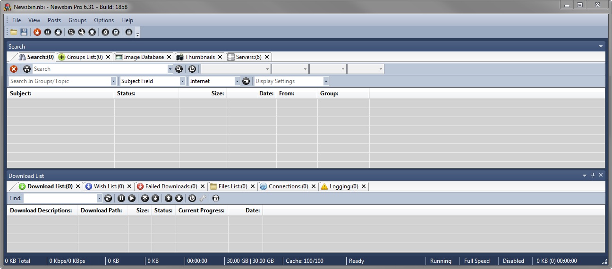Move selected download down one position
This screenshot has height=269, width=612.
click(x=179, y=198)
